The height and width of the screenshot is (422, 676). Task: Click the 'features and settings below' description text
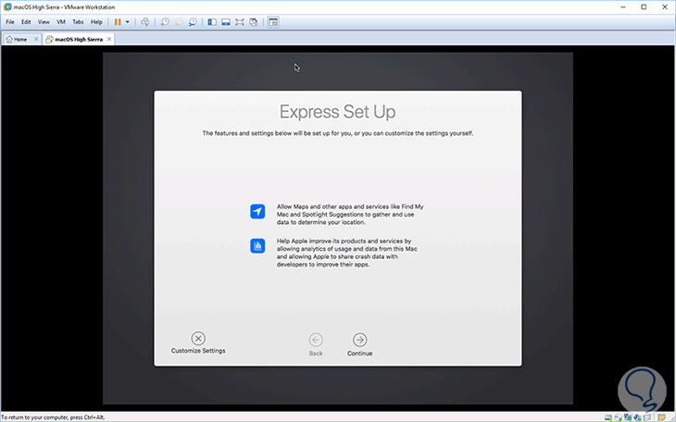338,133
